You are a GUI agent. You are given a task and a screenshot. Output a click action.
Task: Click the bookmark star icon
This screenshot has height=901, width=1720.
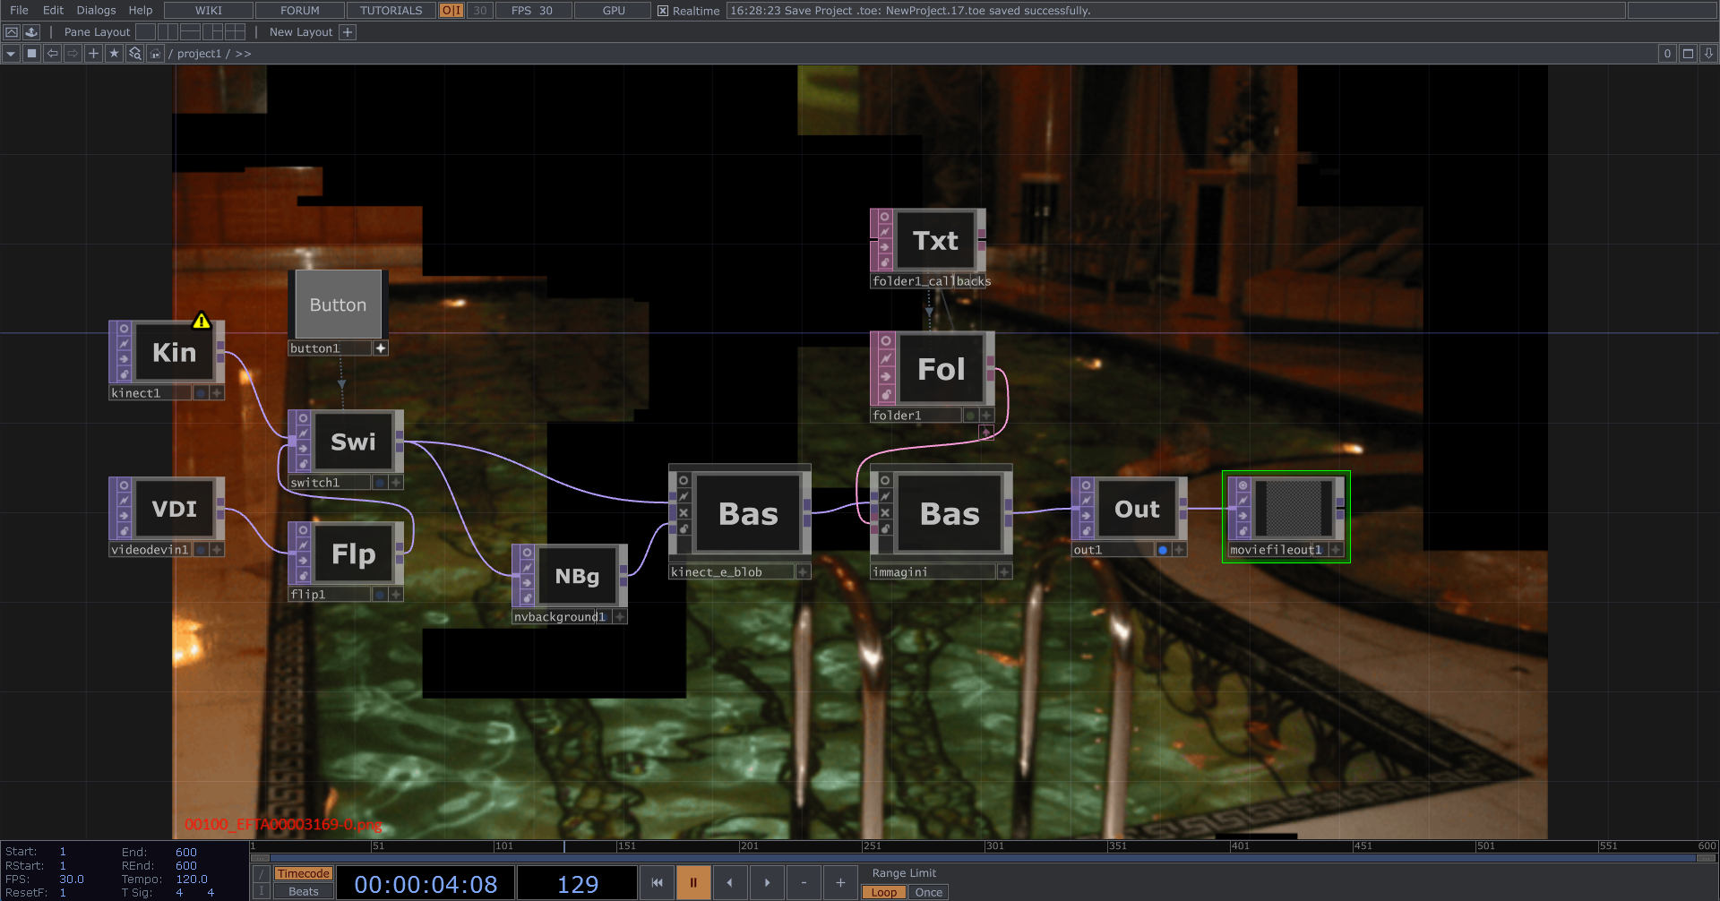pos(114,54)
